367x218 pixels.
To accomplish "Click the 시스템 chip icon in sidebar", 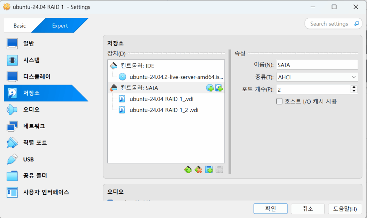I will 12,60.
